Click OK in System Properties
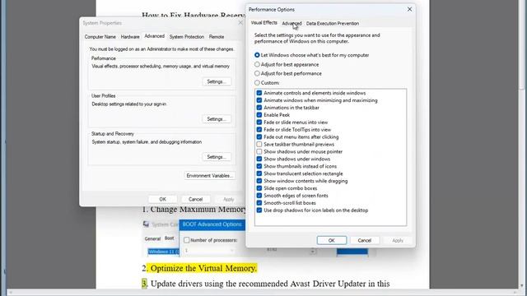 click(163, 199)
